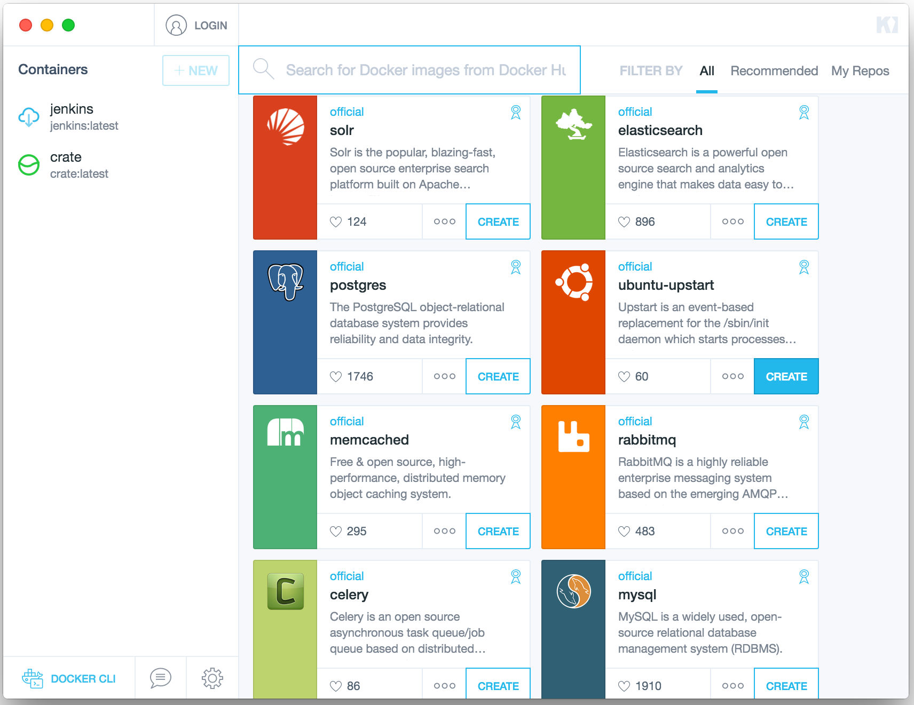Click the heart icon on the postgres card
The height and width of the screenshot is (705, 914).
pyautogui.click(x=336, y=377)
